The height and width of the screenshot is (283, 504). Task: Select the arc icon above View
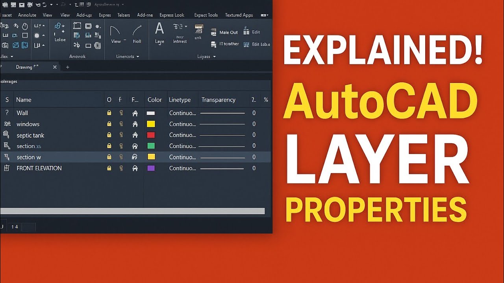(x=115, y=31)
